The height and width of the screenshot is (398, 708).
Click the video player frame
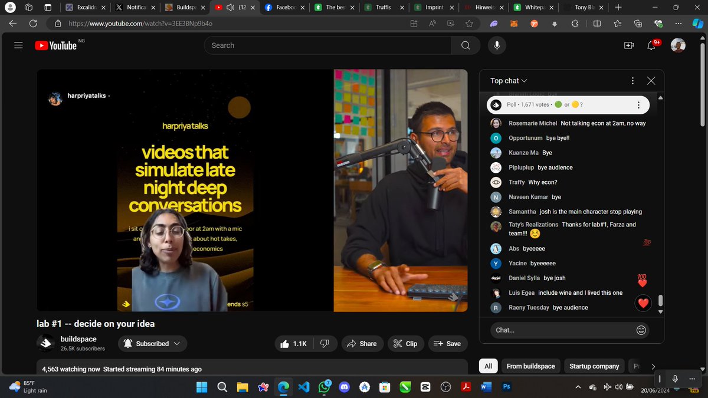pos(253,190)
